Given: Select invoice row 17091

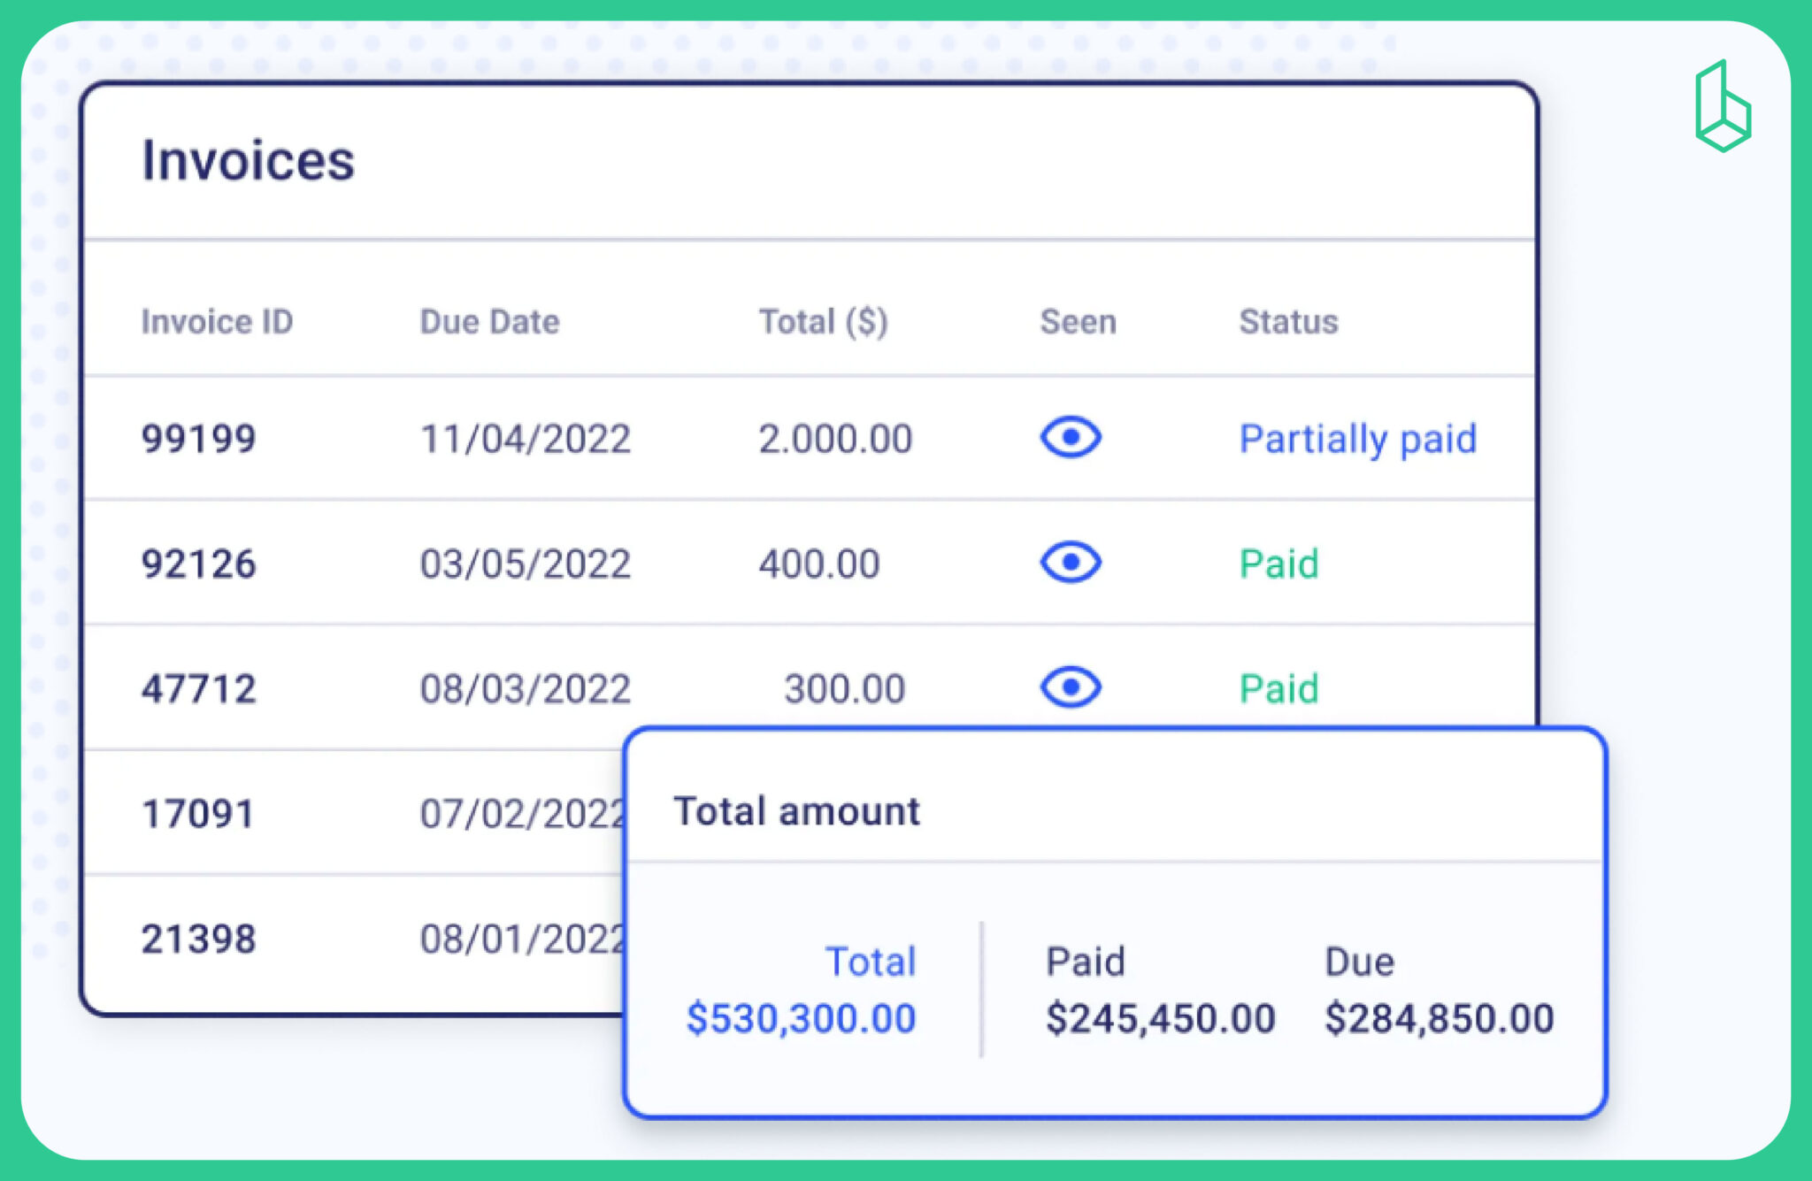Looking at the screenshot, I should click(198, 812).
